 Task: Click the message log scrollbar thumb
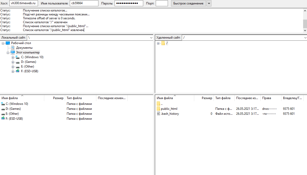(305, 24)
